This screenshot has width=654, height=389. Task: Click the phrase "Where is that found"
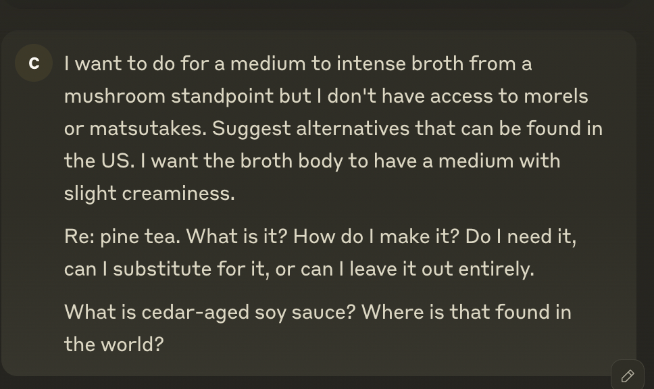click(x=457, y=312)
